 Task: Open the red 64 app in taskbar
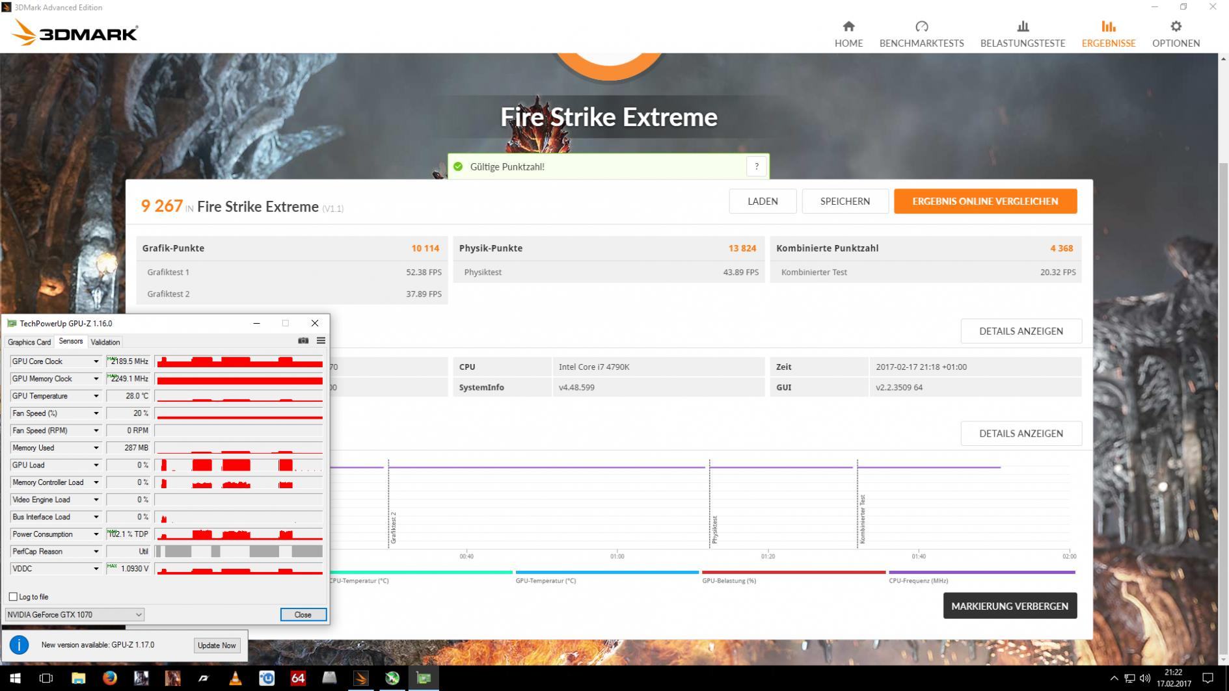click(298, 678)
